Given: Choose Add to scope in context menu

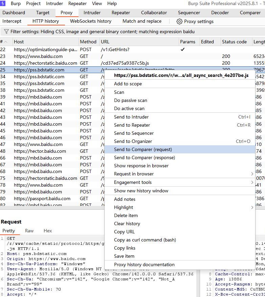Looking at the screenshot, I should [x=180, y=84].
